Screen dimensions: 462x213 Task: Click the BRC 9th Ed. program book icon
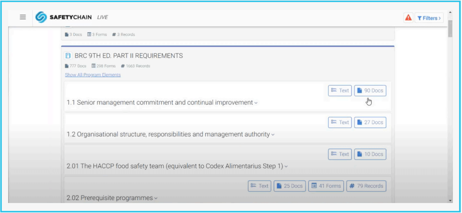pyautogui.click(x=68, y=56)
